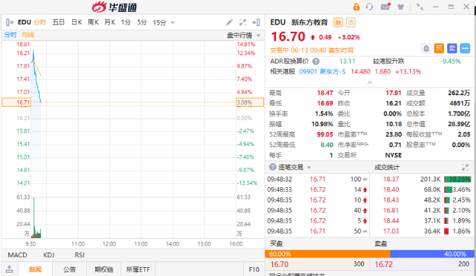Select the KDJ indicator
Screen dimensions: 476x276
tap(49, 255)
